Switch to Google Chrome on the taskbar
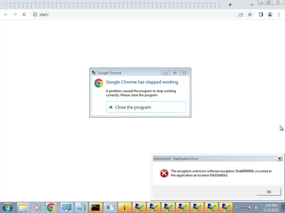285x213 pixels. 51,207
